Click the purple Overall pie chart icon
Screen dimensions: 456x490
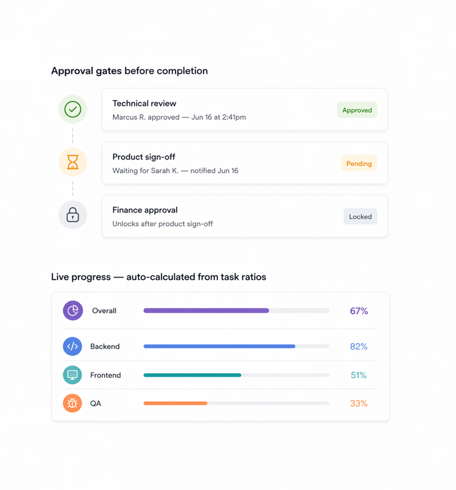(x=73, y=311)
